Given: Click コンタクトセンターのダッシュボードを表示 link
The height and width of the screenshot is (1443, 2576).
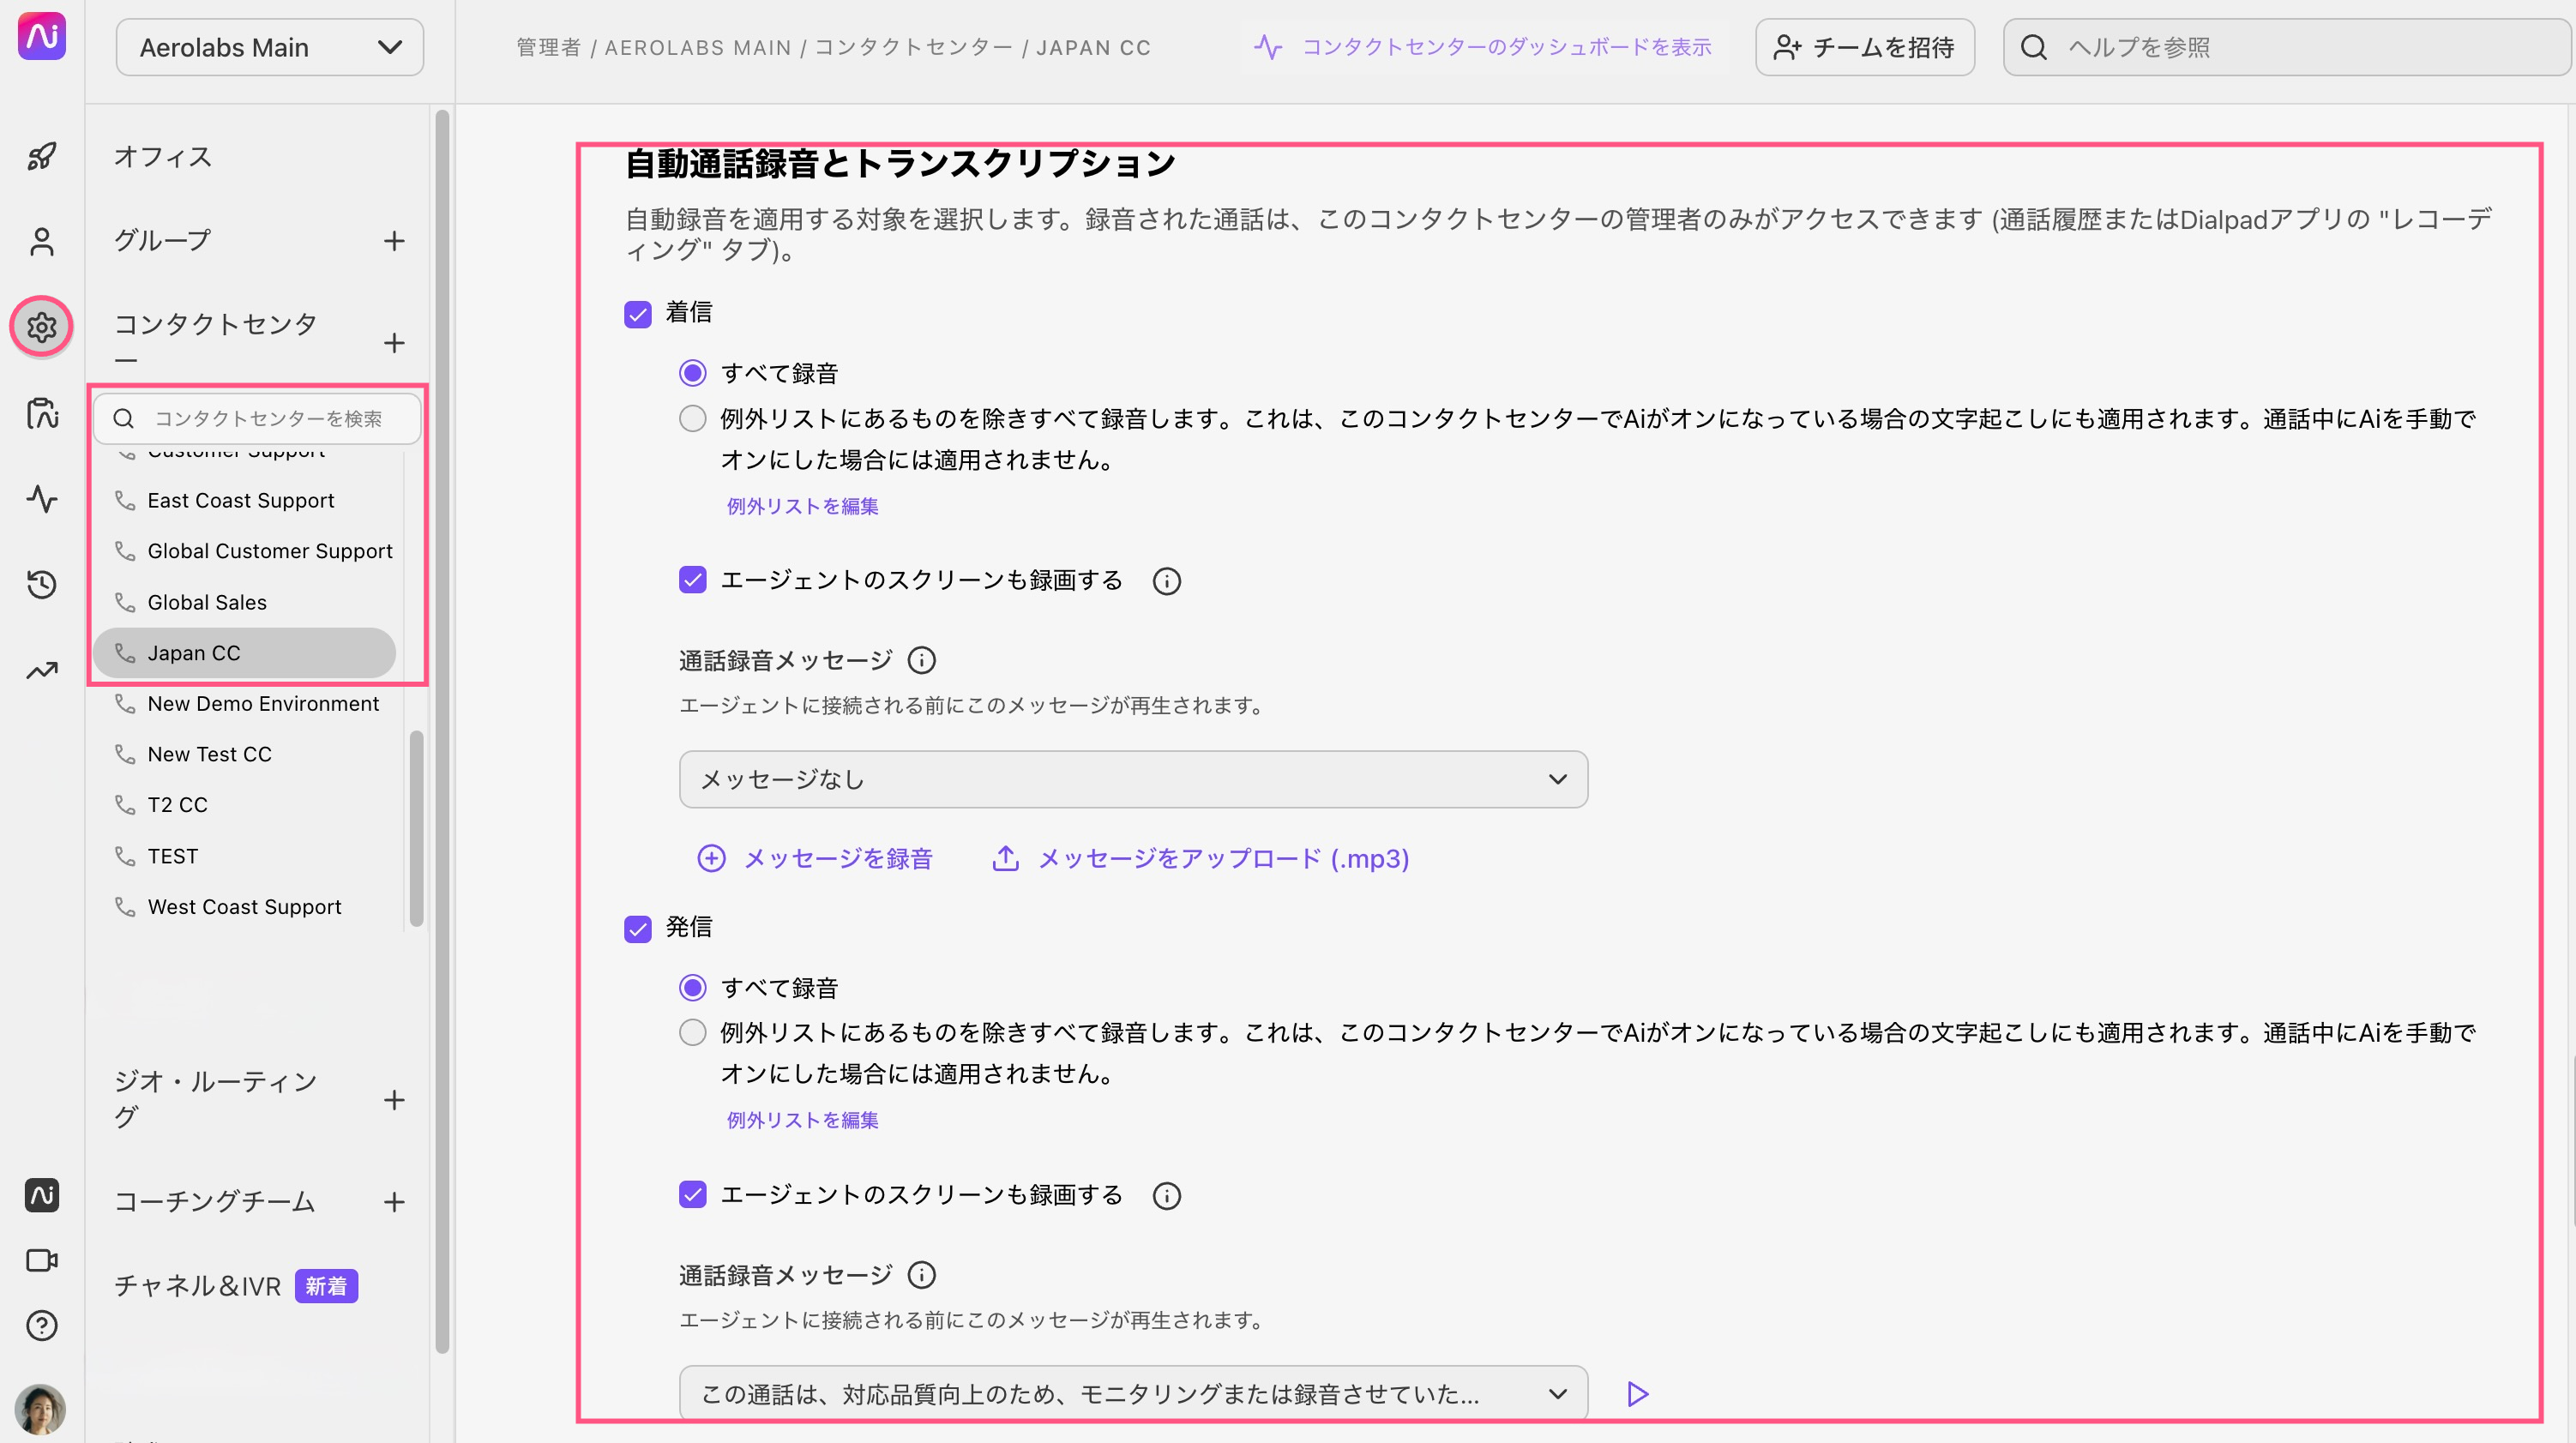Looking at the screenshot, I should click(x=1483, y=47).
